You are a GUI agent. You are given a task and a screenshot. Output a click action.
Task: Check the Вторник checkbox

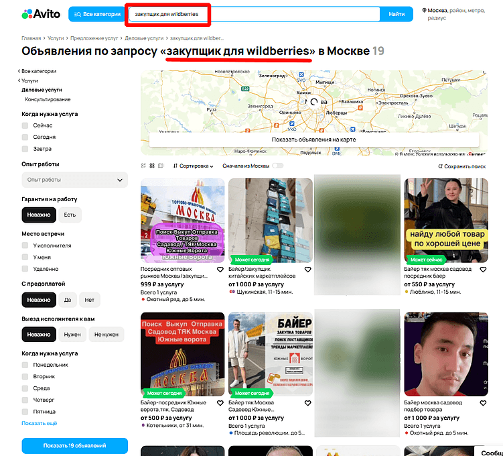click(25, 377)
